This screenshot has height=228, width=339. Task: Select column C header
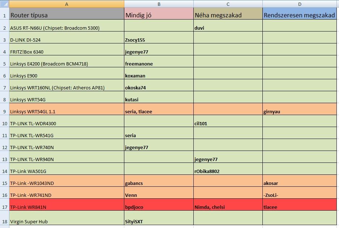[x=228, y=4]
